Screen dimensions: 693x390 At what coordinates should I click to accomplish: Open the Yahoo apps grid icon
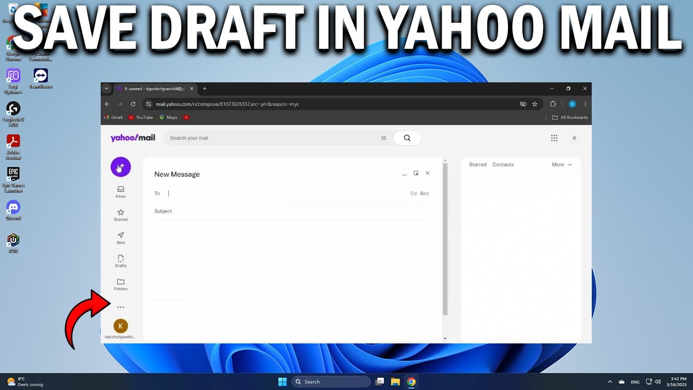[x=554, y=138]
